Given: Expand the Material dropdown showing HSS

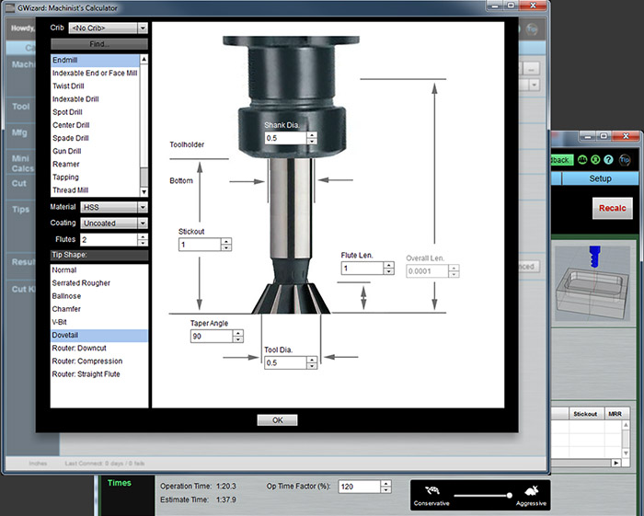Looking at the screenshot, I should click(x=114, y=207).
